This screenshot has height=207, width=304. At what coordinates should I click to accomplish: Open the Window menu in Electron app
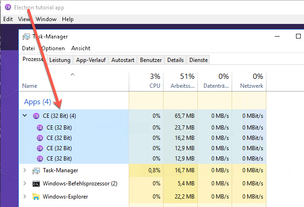46,19
